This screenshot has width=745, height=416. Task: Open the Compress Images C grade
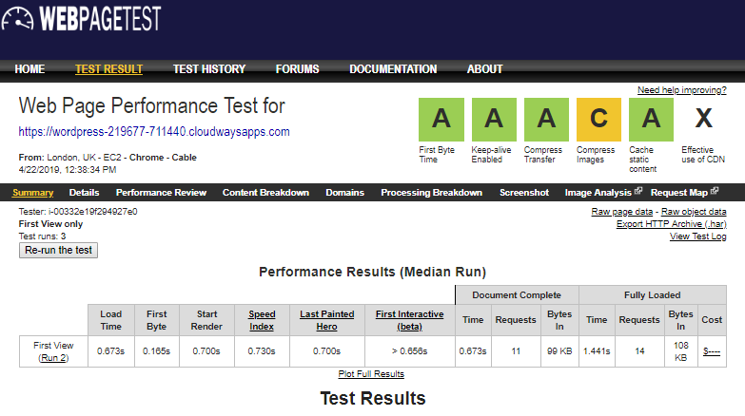click(598, 120)
